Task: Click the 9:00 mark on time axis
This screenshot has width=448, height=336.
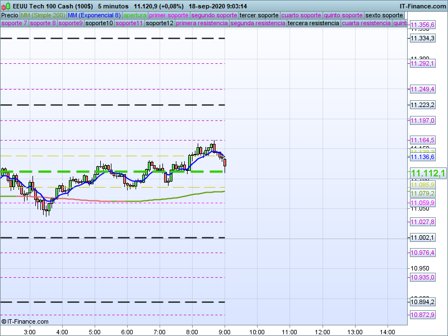Action: (x=225, y=332)
